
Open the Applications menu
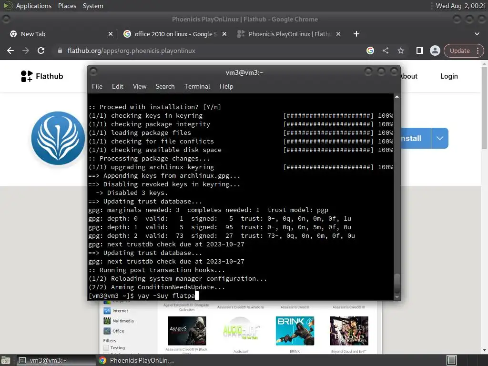pyautogui.click(x=34, y=6)
